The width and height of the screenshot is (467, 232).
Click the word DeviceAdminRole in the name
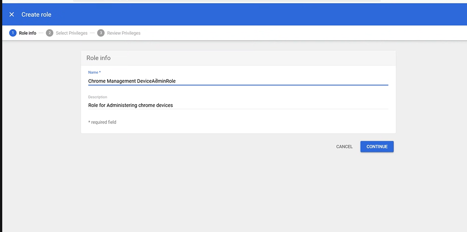click(x=156, y=81)
